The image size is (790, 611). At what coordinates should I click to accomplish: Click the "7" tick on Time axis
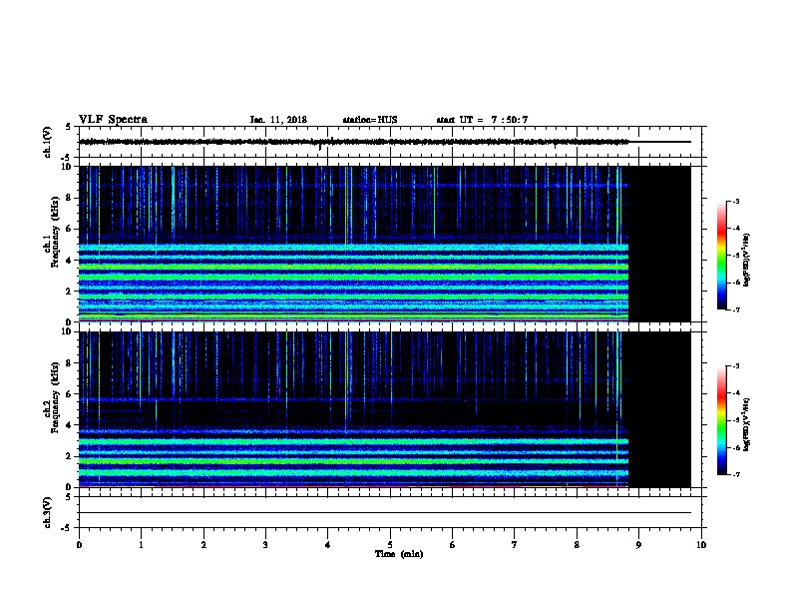click(x=515, y=544)
